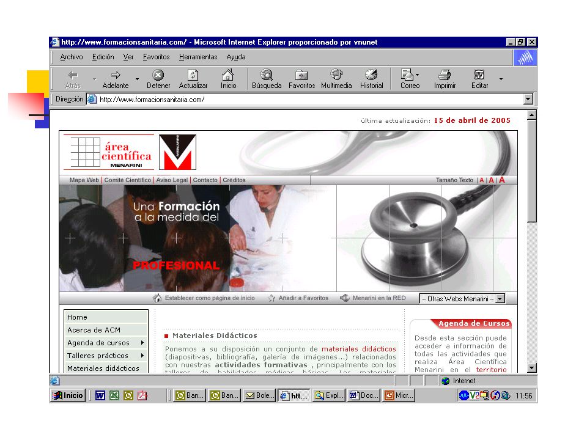Click the Atrás back arrow button
The width and height of the screenshot is (587, 440).
73,79
